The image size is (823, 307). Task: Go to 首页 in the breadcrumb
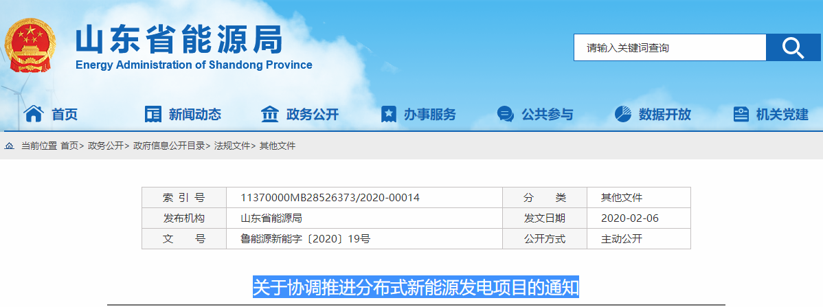[x=69, y=146]
